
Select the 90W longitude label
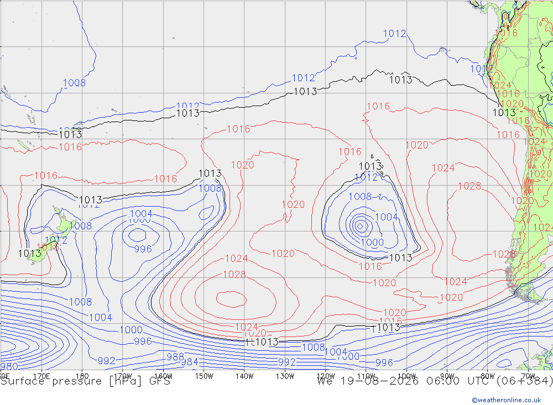[x=447, y=376]
